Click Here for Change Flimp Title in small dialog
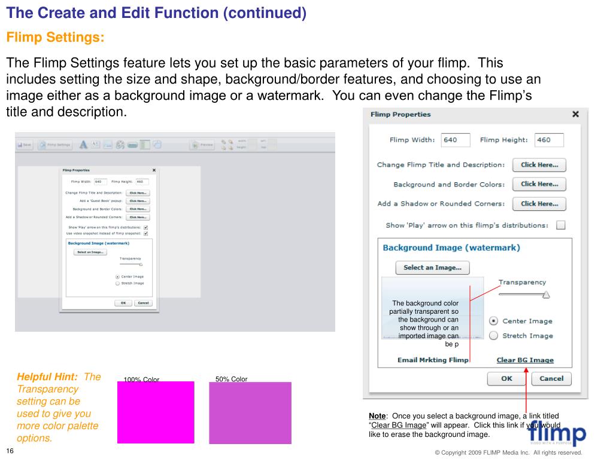This screenshot has width=613, height=459. (x=138, y=193)
